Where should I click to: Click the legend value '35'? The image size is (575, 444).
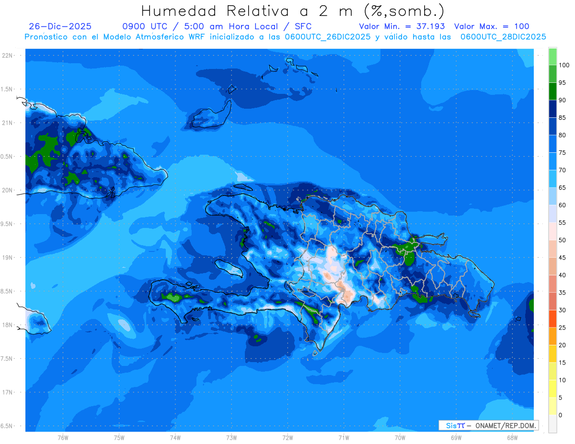click(562, 293)
